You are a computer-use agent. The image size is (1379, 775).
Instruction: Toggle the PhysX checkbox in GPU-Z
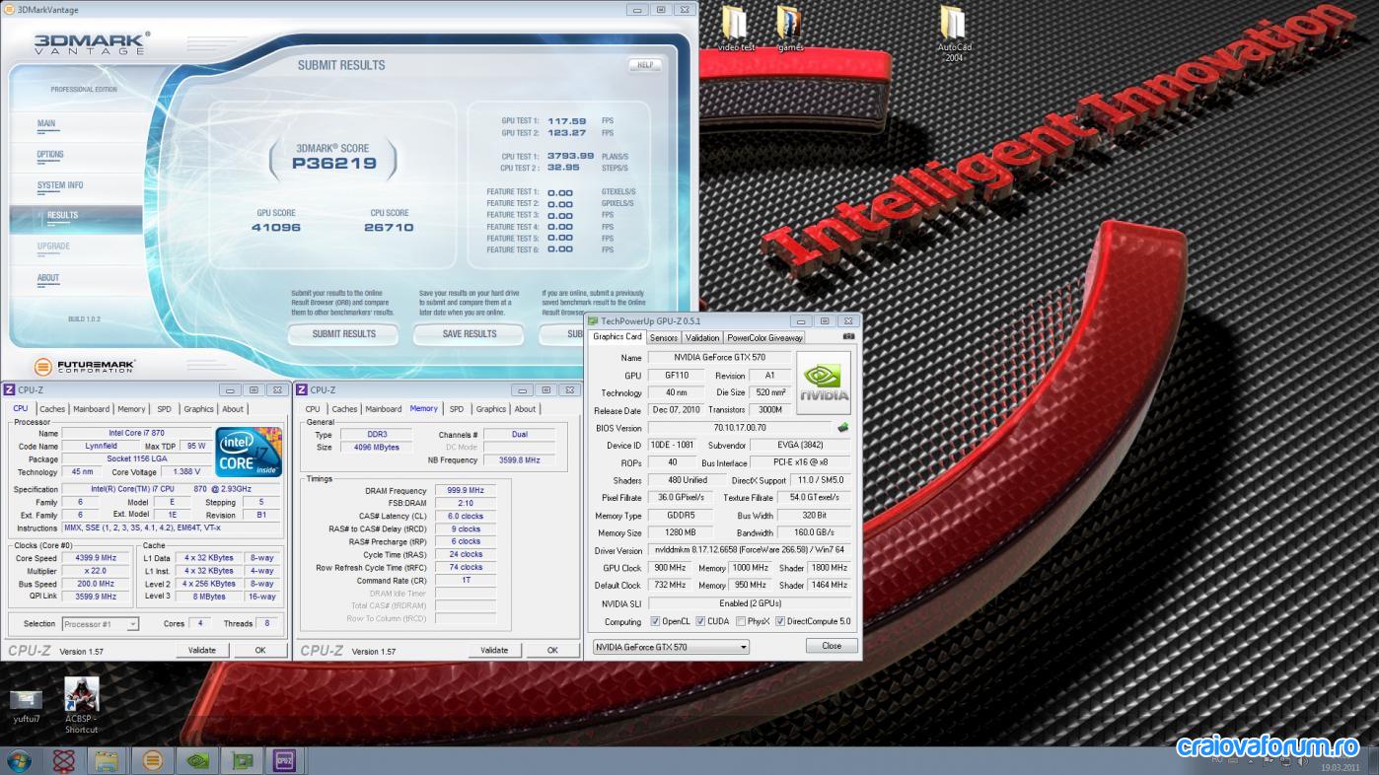pyautogui.click(x=741, y=621)
